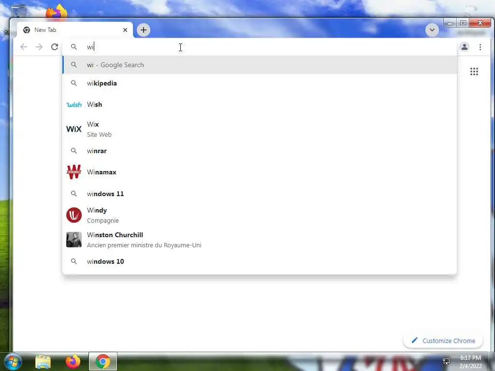Screen dimensions: 495x371
Task: Click the Windy red circle logo
Action: 74,215
